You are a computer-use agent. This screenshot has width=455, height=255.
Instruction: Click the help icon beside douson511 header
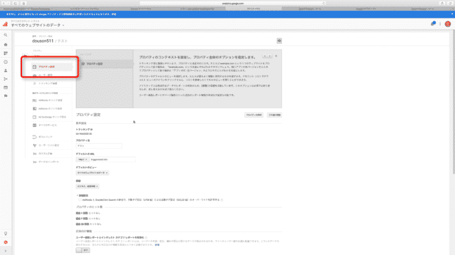(x=279, y=41)
